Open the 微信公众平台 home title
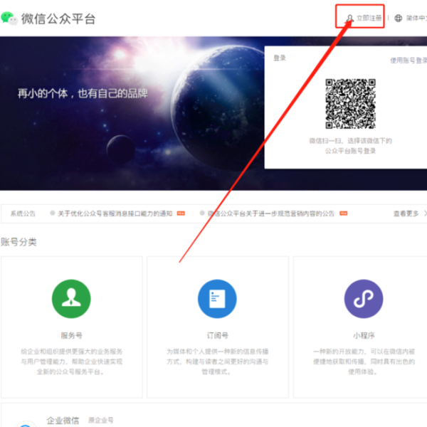The height and width of the screenshot is (427, 427). coord(58,19)
